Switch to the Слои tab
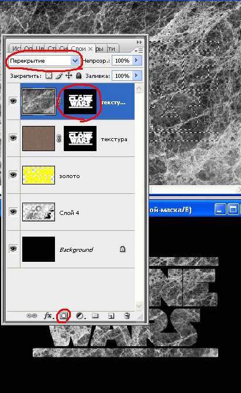Image resolution: width=241 pixels, height=393 pixels. tap(78, 49)
